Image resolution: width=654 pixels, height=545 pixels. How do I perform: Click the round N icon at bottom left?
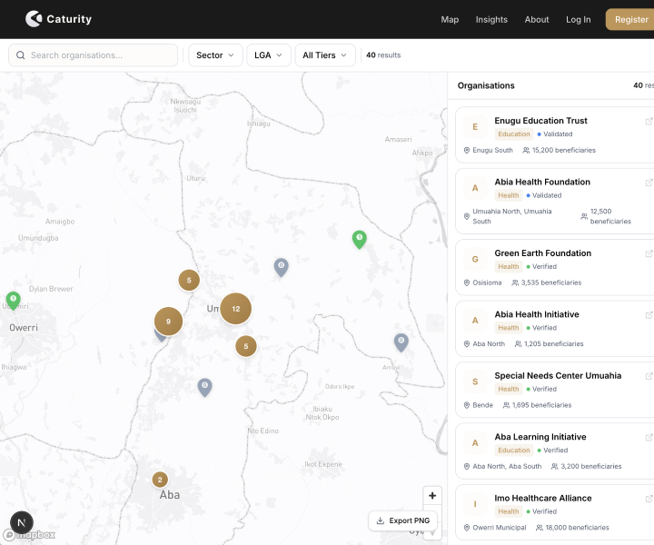click(x=21, y=522)
